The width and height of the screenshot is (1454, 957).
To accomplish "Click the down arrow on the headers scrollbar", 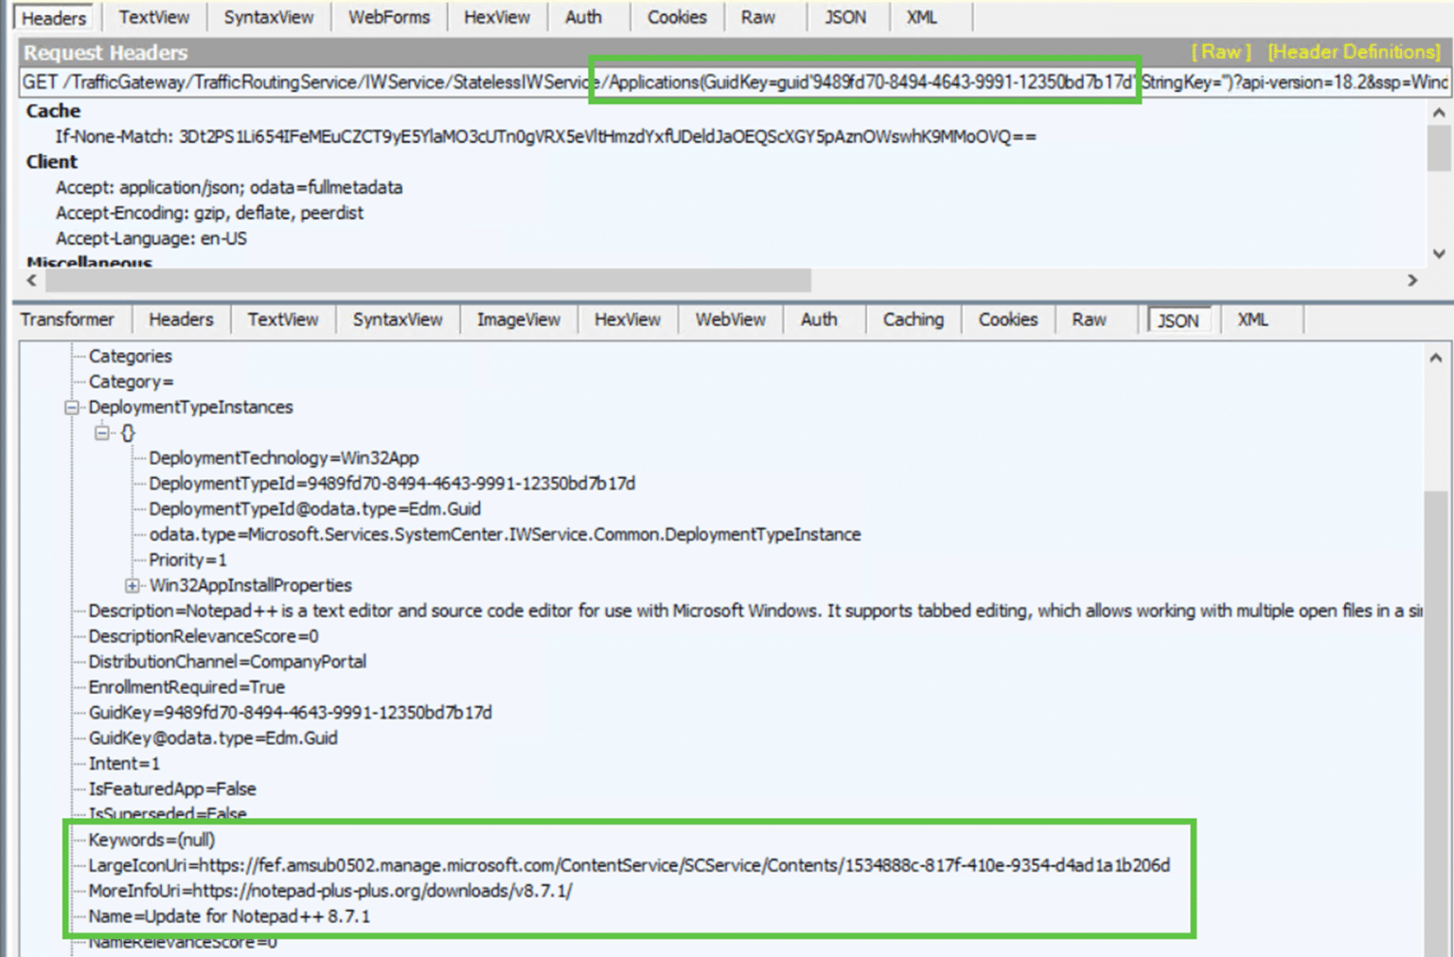I will [1438, 254].
